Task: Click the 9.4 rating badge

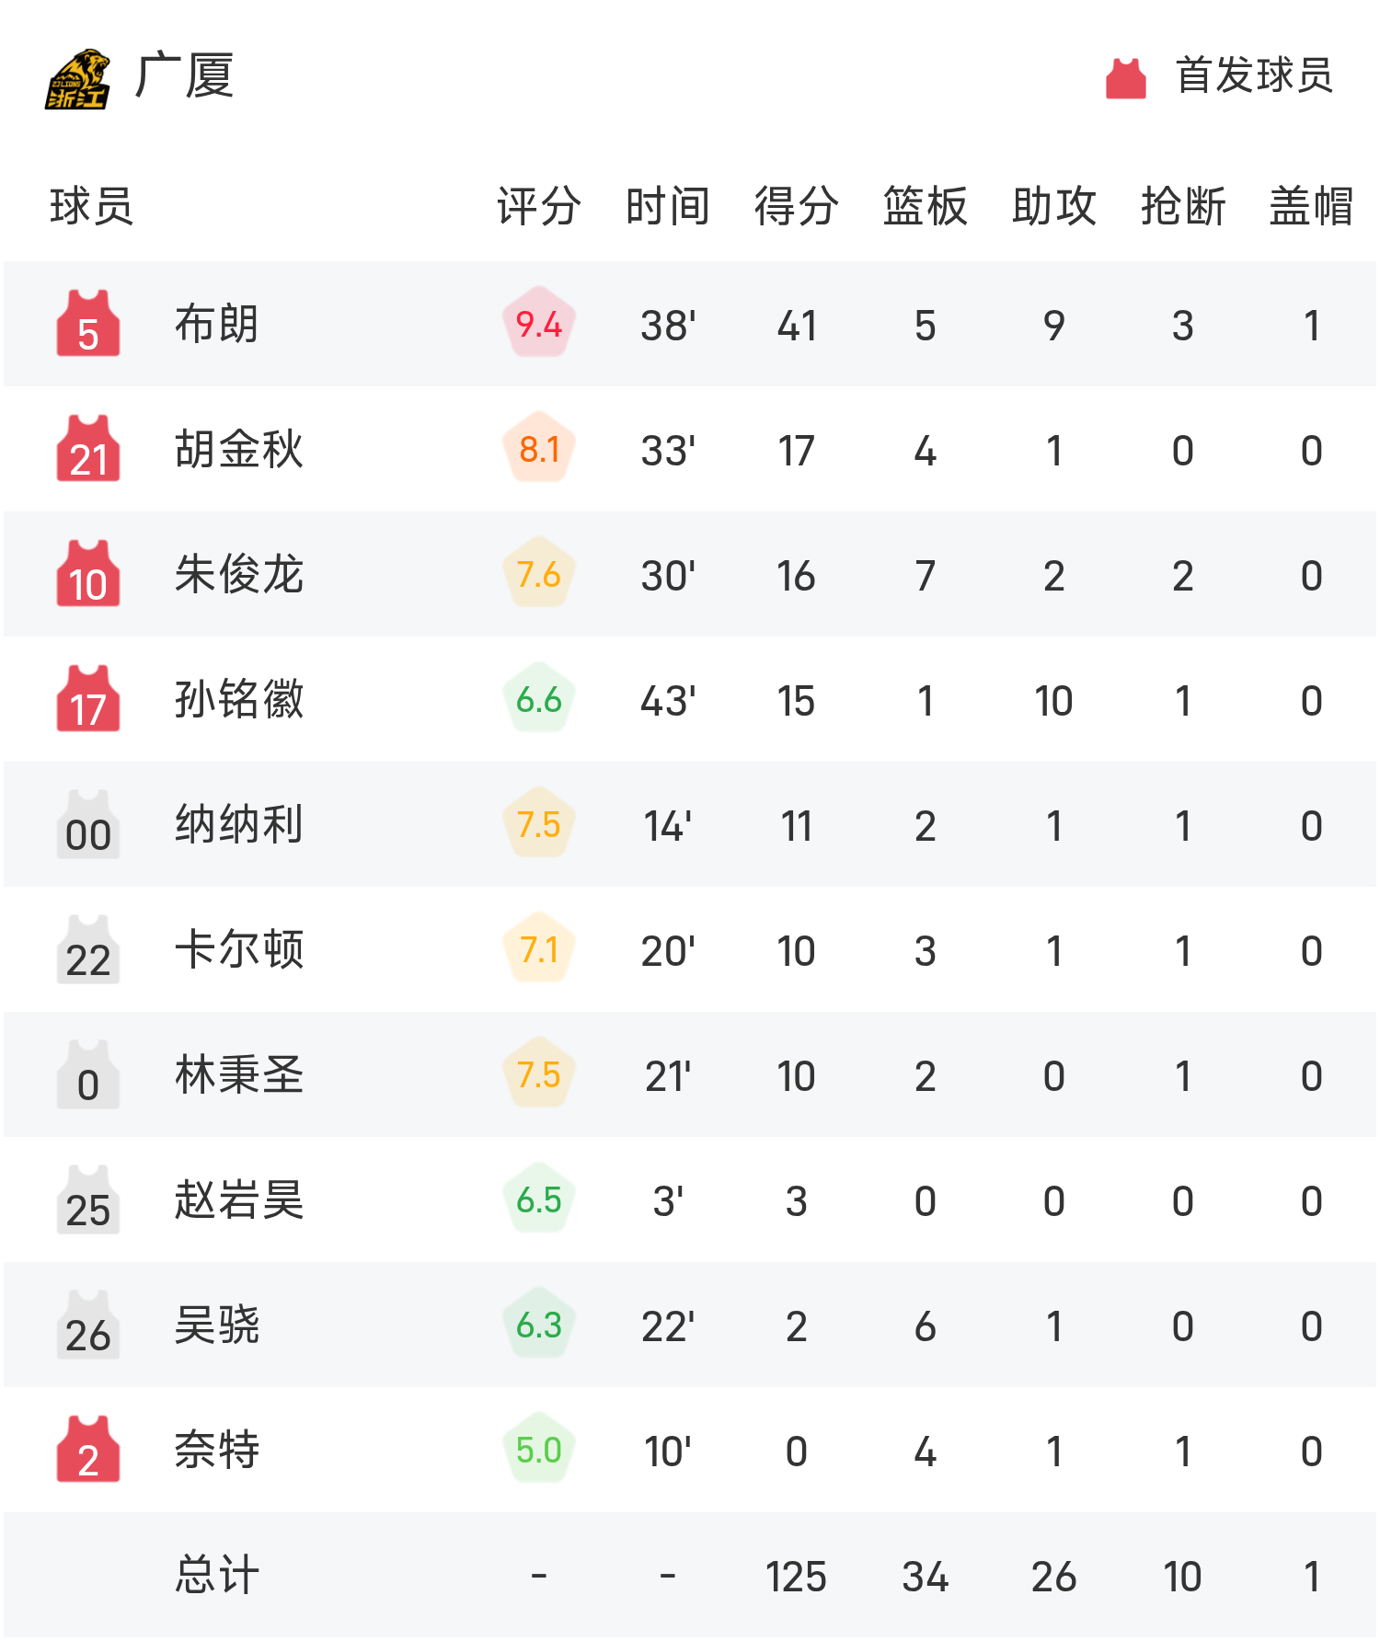Action: [539, 324]
